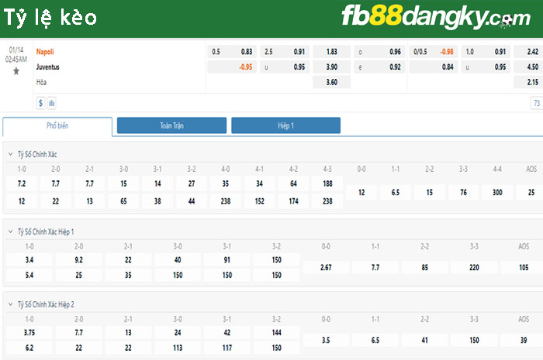This screenshot has height=360, width=543.
Task: Collapse the Tỷ Số Chính Xác Hiệp 1 section
Action: pos(10,231)
